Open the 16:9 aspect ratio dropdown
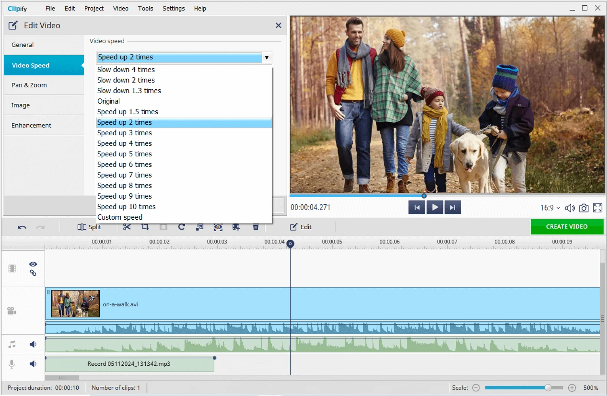 coord(550,208)
